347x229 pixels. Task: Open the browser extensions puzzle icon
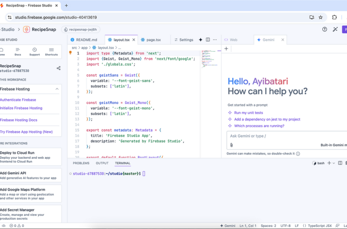tap(334, 17)
